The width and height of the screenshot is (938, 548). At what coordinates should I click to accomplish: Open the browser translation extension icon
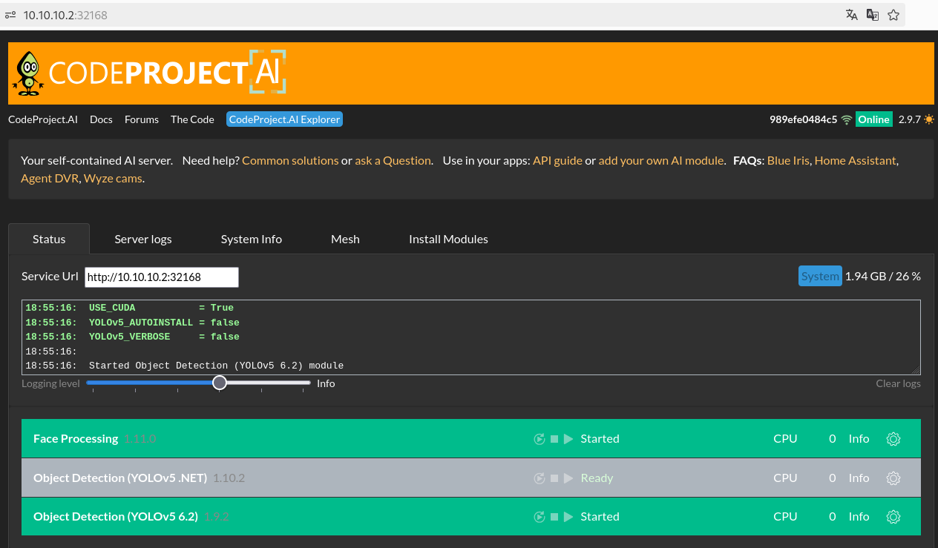coord(873,15)
